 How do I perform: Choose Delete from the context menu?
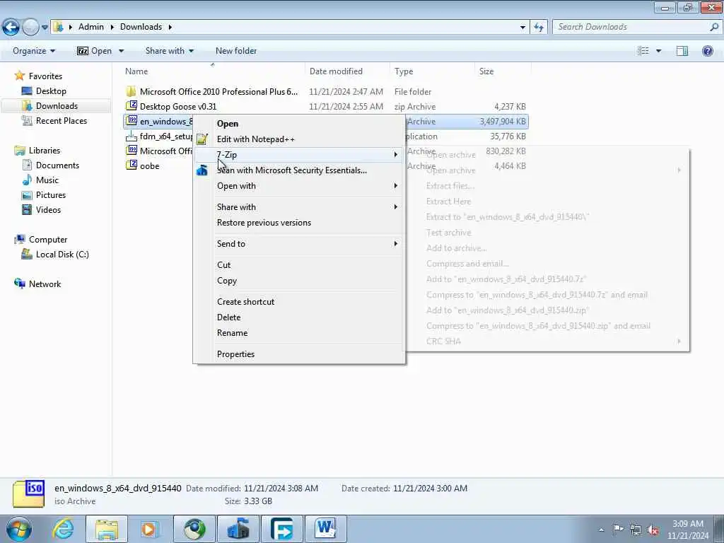pos(299,317)
